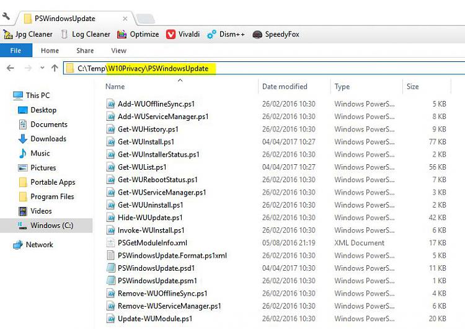
Task: Select Windows (C:) drive in navigation pane
Action: point(46,226)
